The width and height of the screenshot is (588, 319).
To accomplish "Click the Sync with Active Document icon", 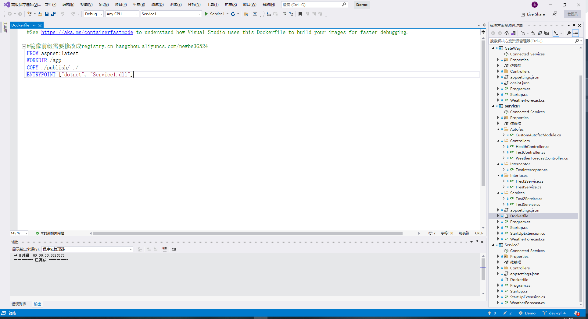I will 533,33.
